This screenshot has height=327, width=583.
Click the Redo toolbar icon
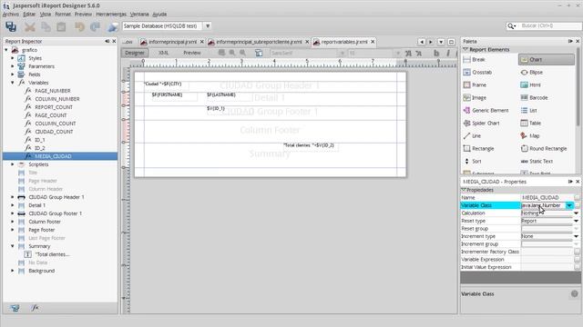[x=95, y=26]
